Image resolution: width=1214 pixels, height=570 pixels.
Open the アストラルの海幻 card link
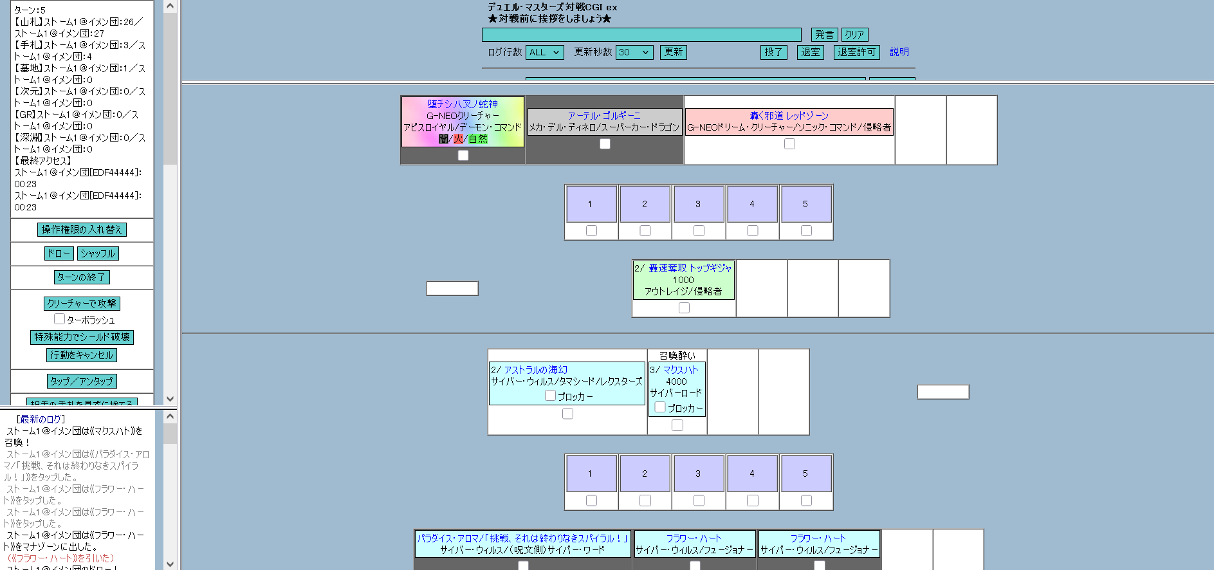535,370
